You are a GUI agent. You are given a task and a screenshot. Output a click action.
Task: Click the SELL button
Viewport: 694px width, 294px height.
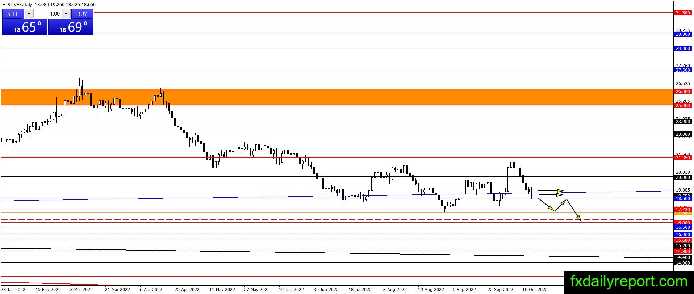point(13,14)
